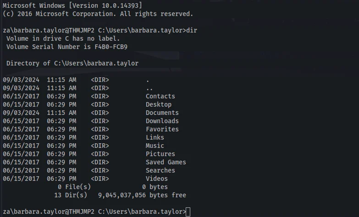The width and height of the screenshot is (359, 217).
Task: Click the volume serial number F4B0-FCB9
Action: 111,47
